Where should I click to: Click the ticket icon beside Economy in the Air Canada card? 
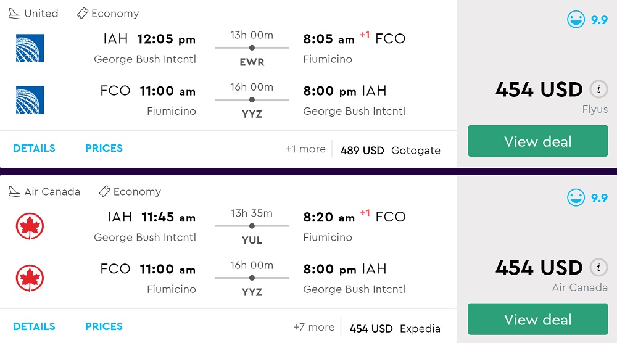(x=105, y=192)
